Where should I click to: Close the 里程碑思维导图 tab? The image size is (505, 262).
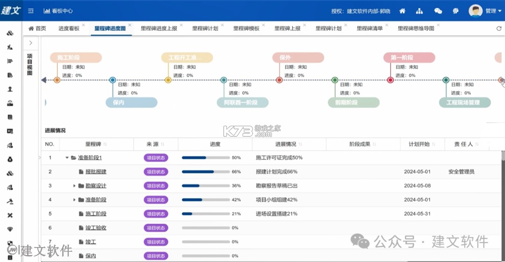(x=438, y=25)
